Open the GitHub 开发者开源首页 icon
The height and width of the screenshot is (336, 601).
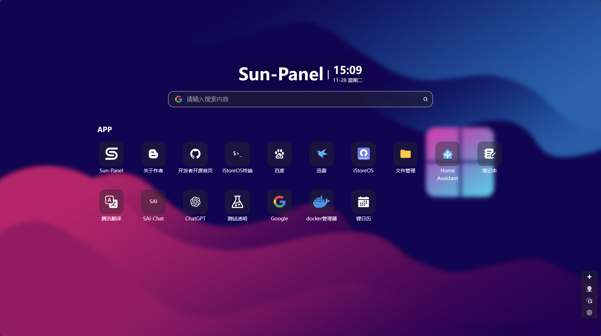195,154
